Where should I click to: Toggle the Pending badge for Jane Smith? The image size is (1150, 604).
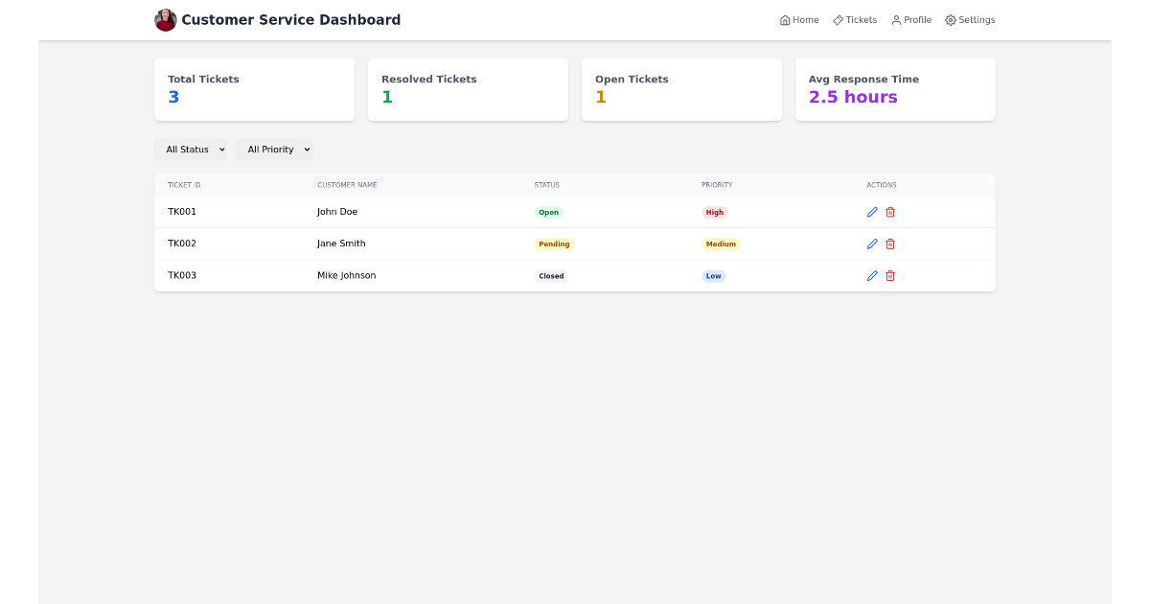[x=554, y=244]
